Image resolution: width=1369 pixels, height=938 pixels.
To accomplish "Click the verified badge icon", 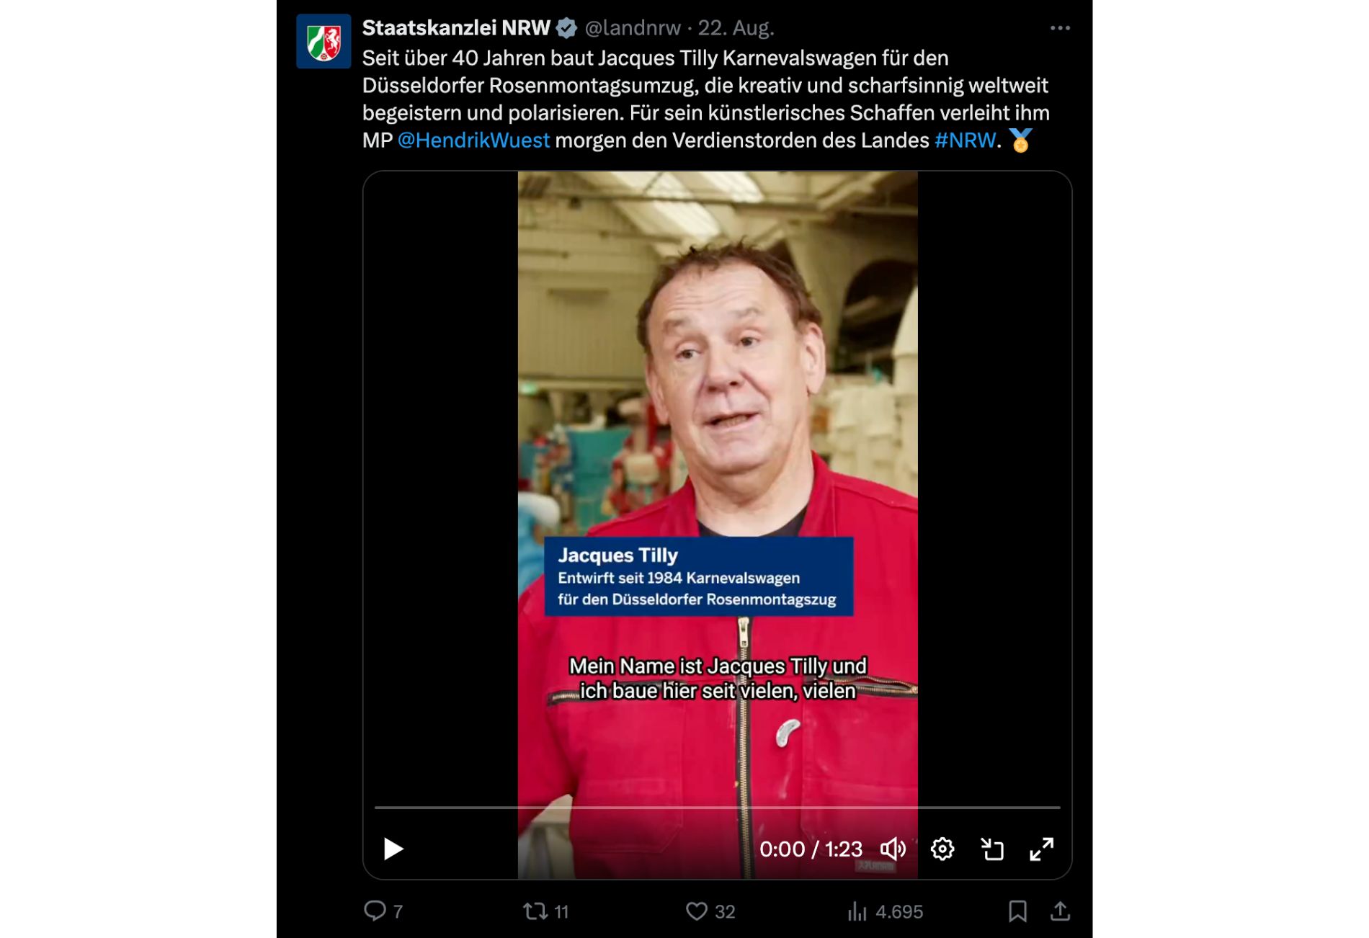I will pyautogui.click(x=567, y=28).
